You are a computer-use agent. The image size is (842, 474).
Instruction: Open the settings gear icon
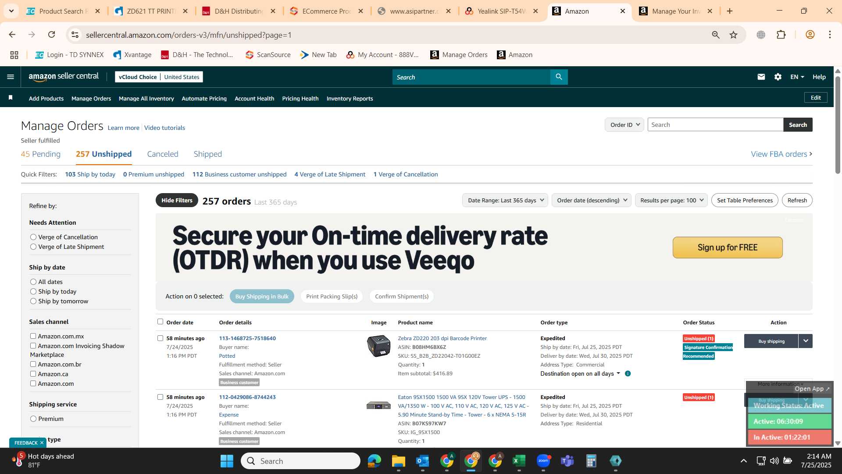pos(778,77)
